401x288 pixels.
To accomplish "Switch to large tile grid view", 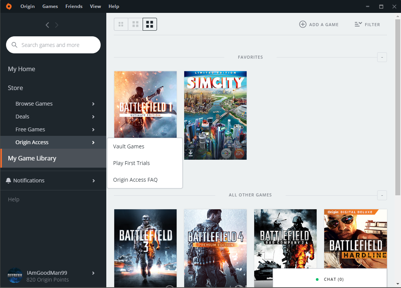I will point(149,24).
